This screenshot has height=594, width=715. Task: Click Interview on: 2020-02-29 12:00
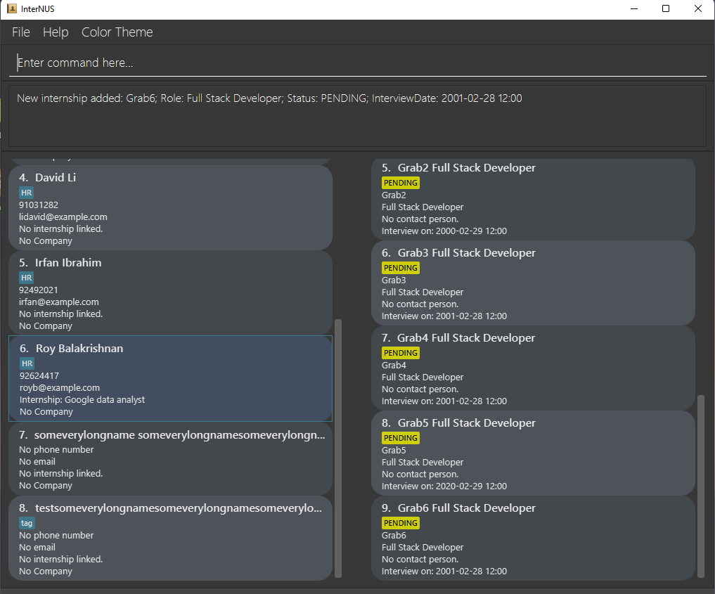[x=444, y=486]
